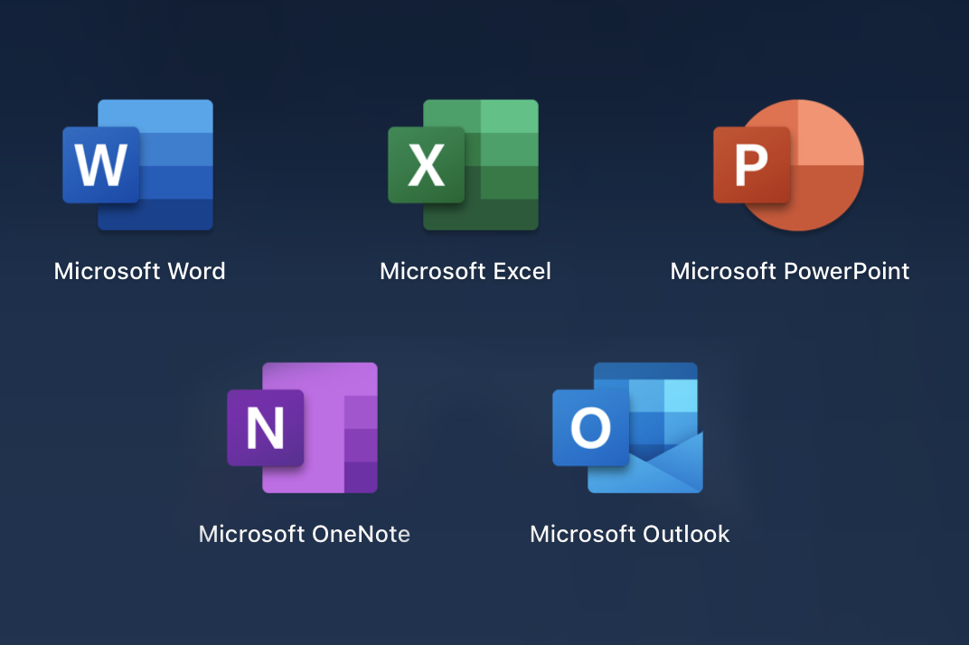
Task: Click the 'Microsoft OneNote' text label
Action: coord(304,534)
